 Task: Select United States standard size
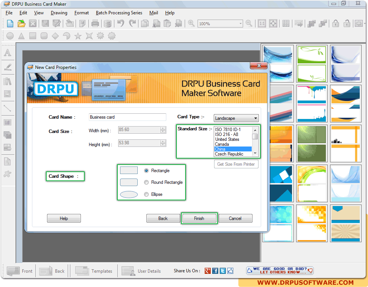tap(233, 139)
